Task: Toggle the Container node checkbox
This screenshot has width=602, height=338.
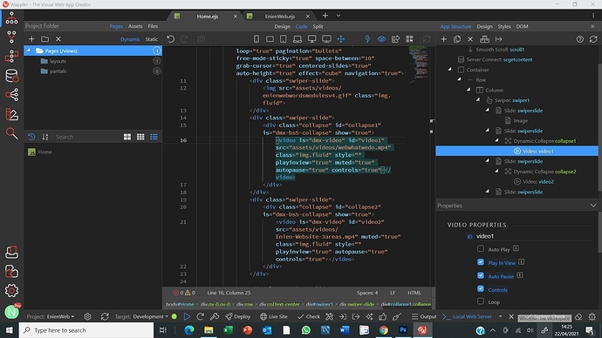Action: [x=462, y=70]
